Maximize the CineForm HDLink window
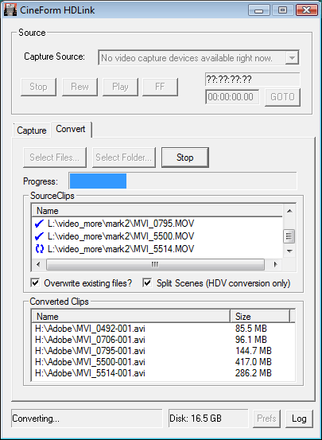This screenshot has height=440, width=322. pos(282,10)
